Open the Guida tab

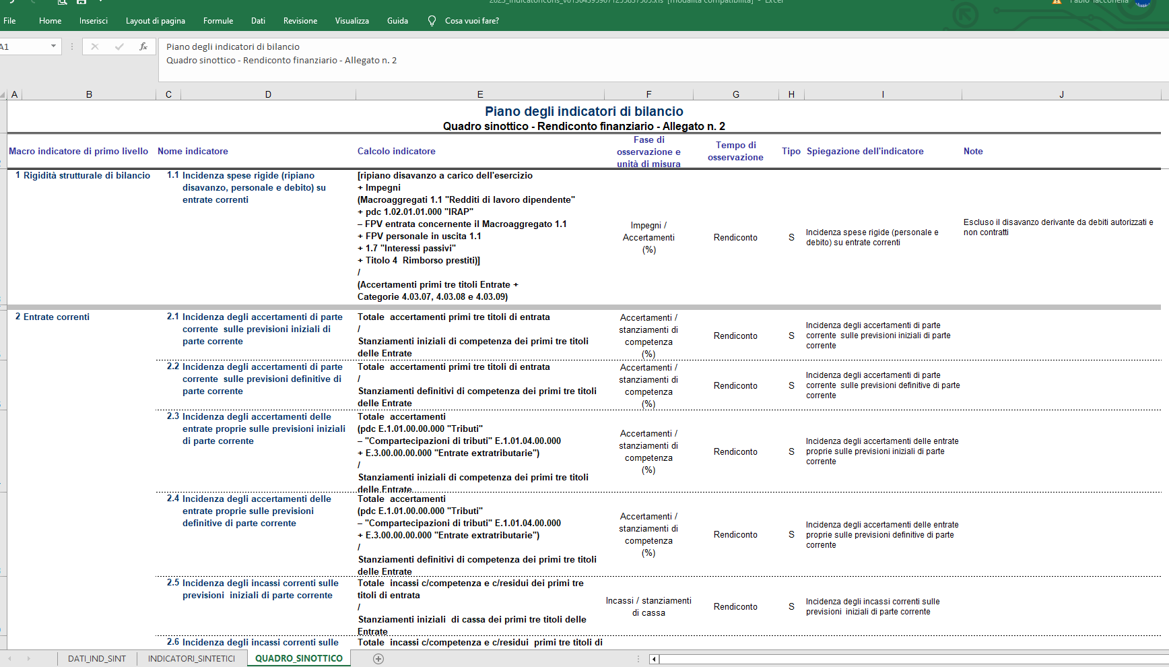(x=397, y=21)
